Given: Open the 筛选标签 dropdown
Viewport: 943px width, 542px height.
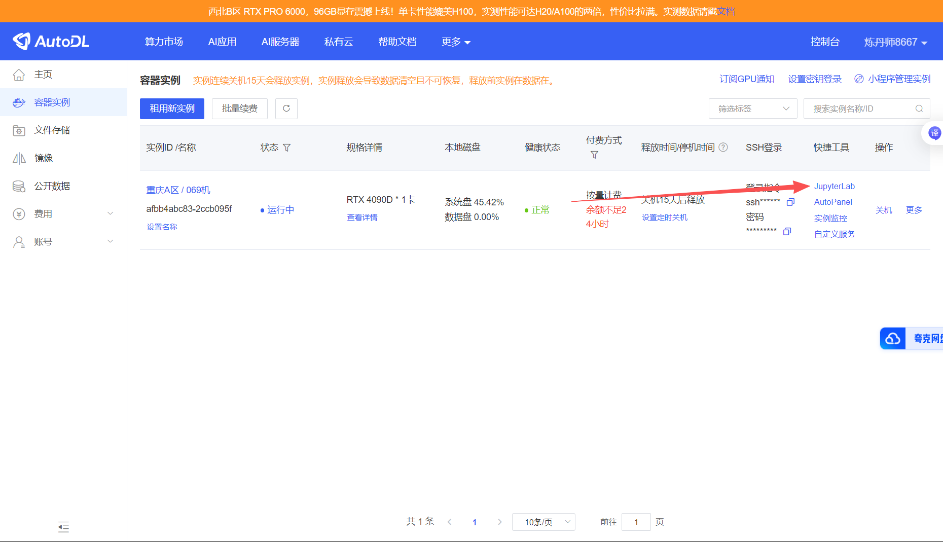Looking at the screenshot, I should point(752,109).
